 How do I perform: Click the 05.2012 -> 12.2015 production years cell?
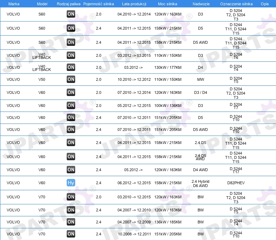134,106
